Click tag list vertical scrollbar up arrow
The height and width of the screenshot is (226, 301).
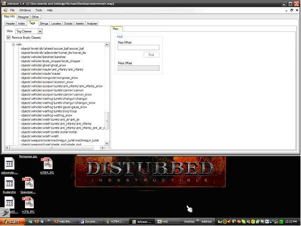click(107, 44)
